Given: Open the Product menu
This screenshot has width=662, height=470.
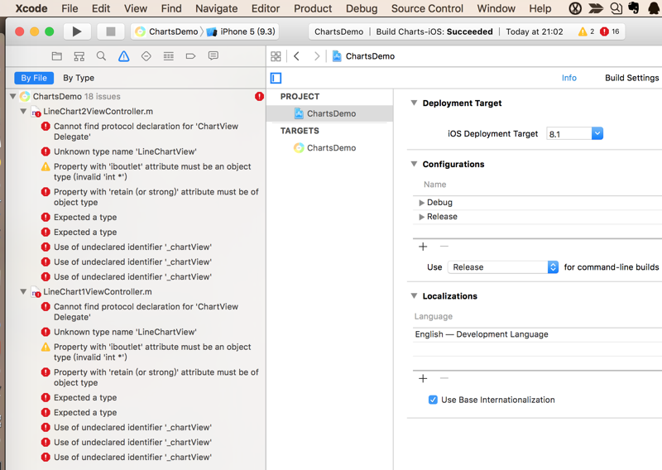Looking at the screenshot, I should (313, 8).
